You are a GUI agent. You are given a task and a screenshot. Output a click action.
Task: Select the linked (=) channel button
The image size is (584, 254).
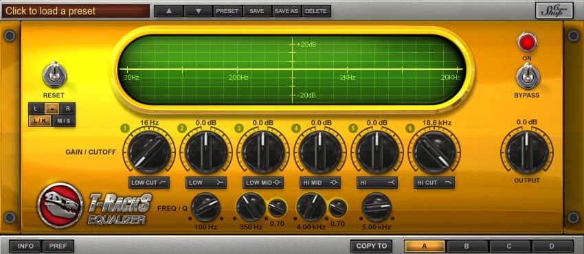[x=52, y=108]
